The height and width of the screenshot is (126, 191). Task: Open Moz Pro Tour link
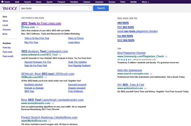[x=31, y=42]
